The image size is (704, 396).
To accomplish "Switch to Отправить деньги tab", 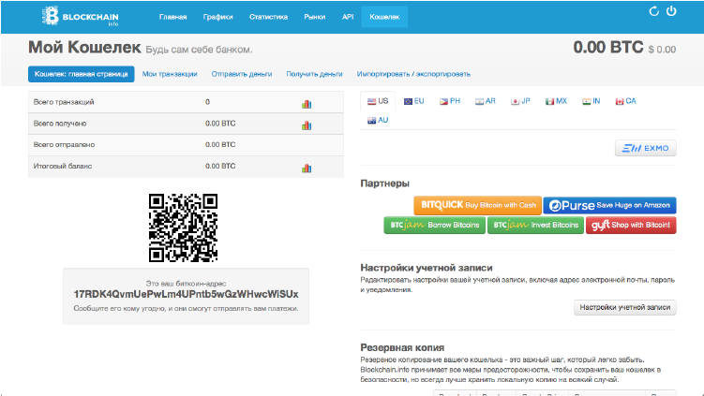I will tap(242, 74).
